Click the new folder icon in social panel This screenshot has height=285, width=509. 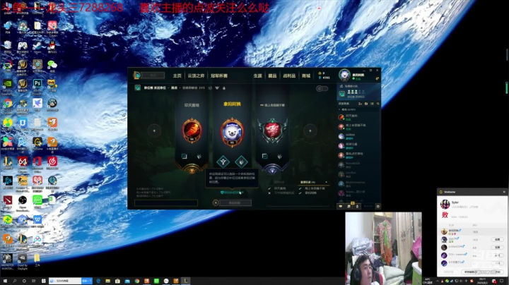pyautogui.click(x=366, y=104)
